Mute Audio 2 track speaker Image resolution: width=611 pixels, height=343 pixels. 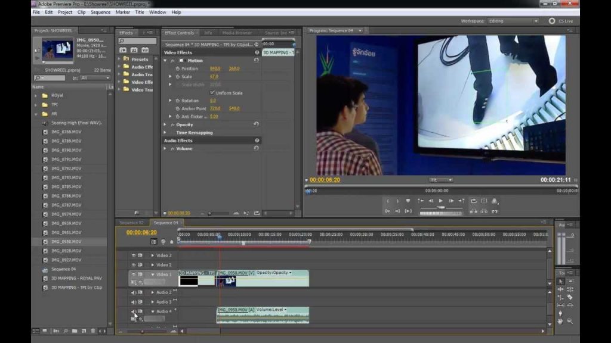pyautogui.click(x=134, y=292)
